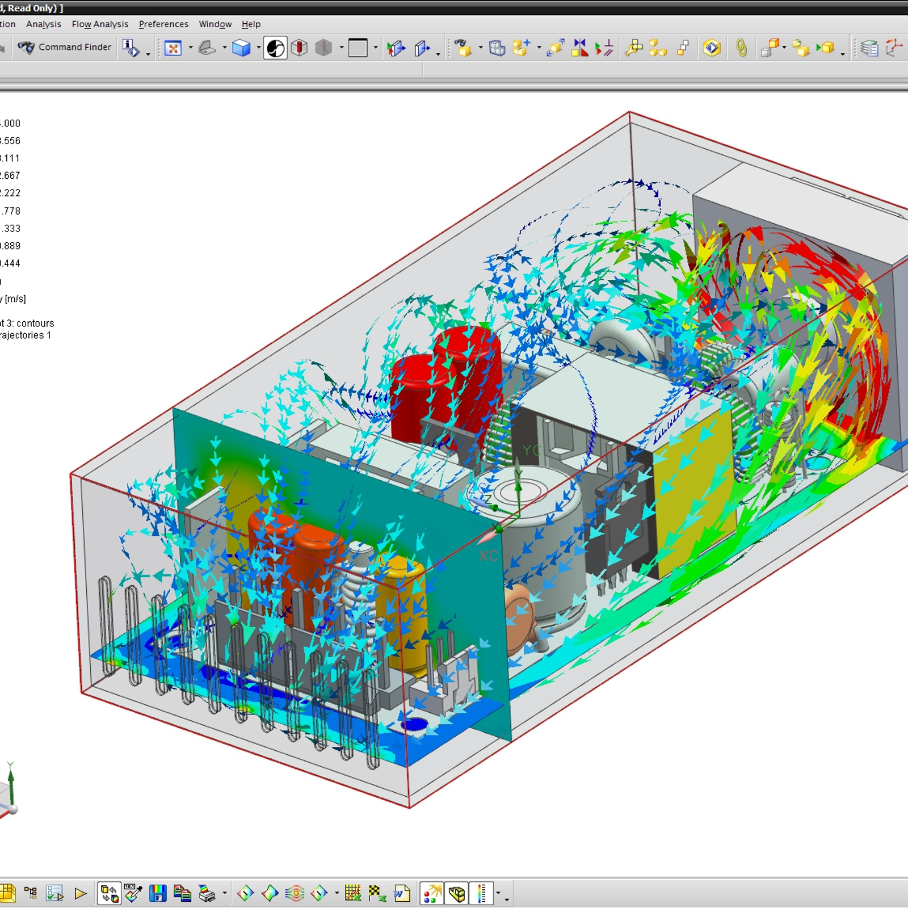Expand section toolbar options arrow

(x=439, y=54)
